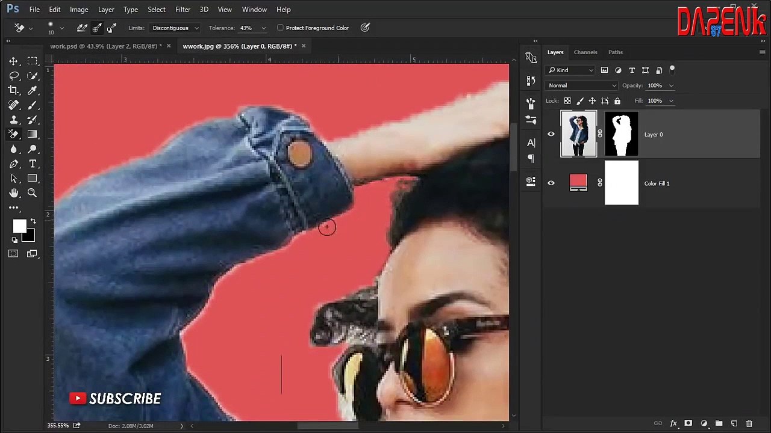Open the Opacity value dropdown arrow

671,85
